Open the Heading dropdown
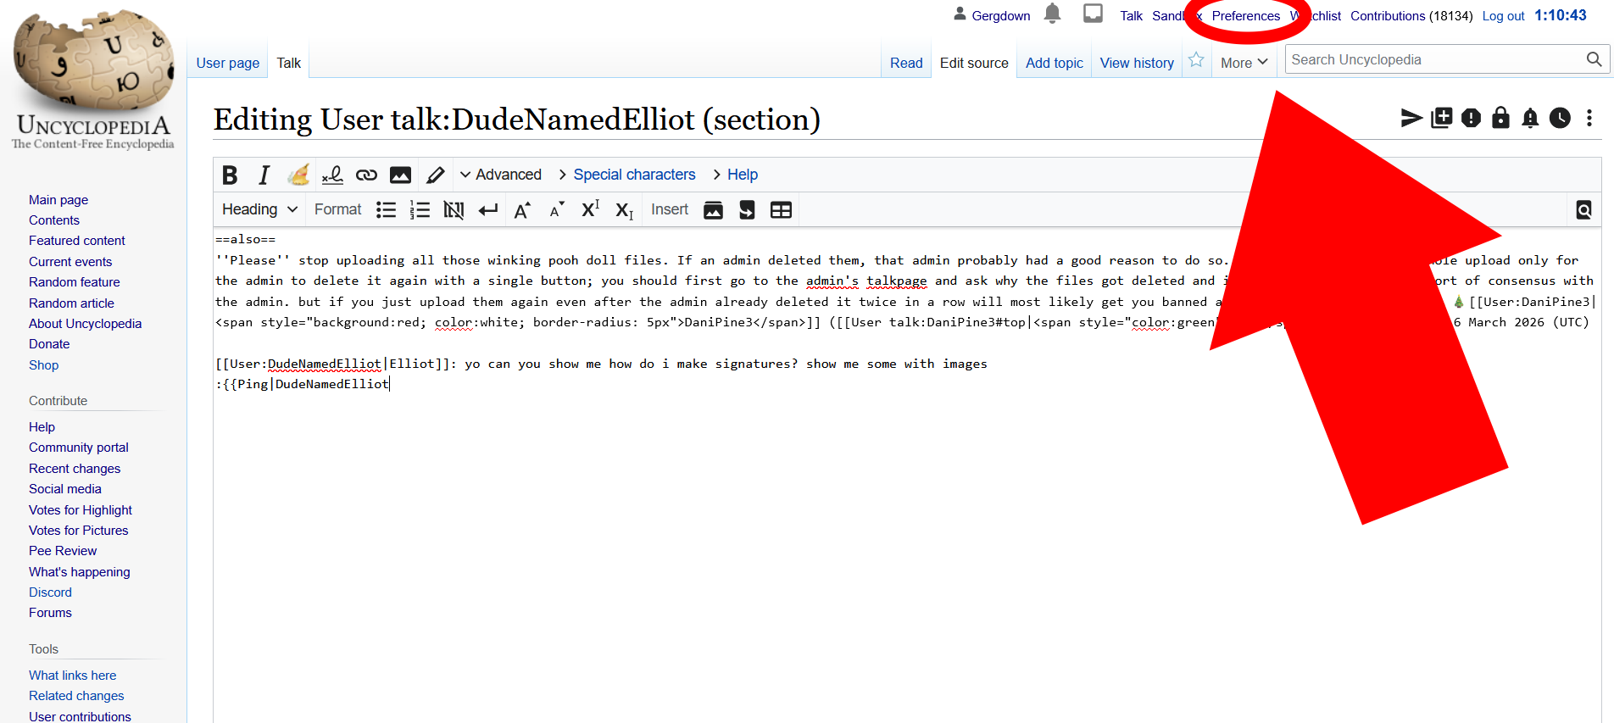This screenshot has height=723, width=1614. pos(259,210)
